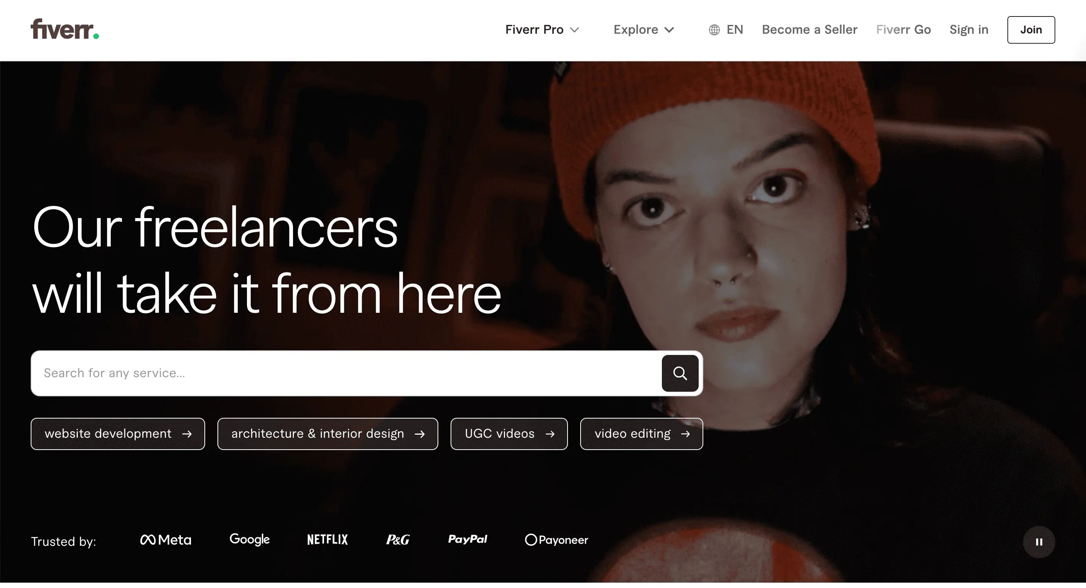Expand the Explore menu
The height and width of the screenshot is (588, 1086).
(x=643, y=30)
